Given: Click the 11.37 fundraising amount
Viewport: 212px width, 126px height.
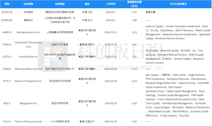Looking at the screenshot, I should click(x=134, y=69).
